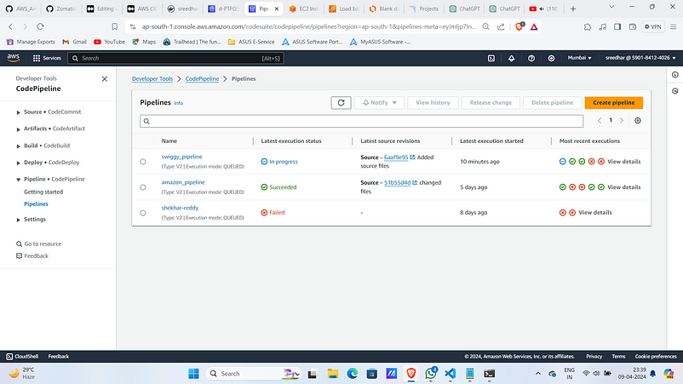Screen dimensions: 683x384
Task: Click the pipelines filter search field
Action: pyautogui.click(x=362, y=121)
